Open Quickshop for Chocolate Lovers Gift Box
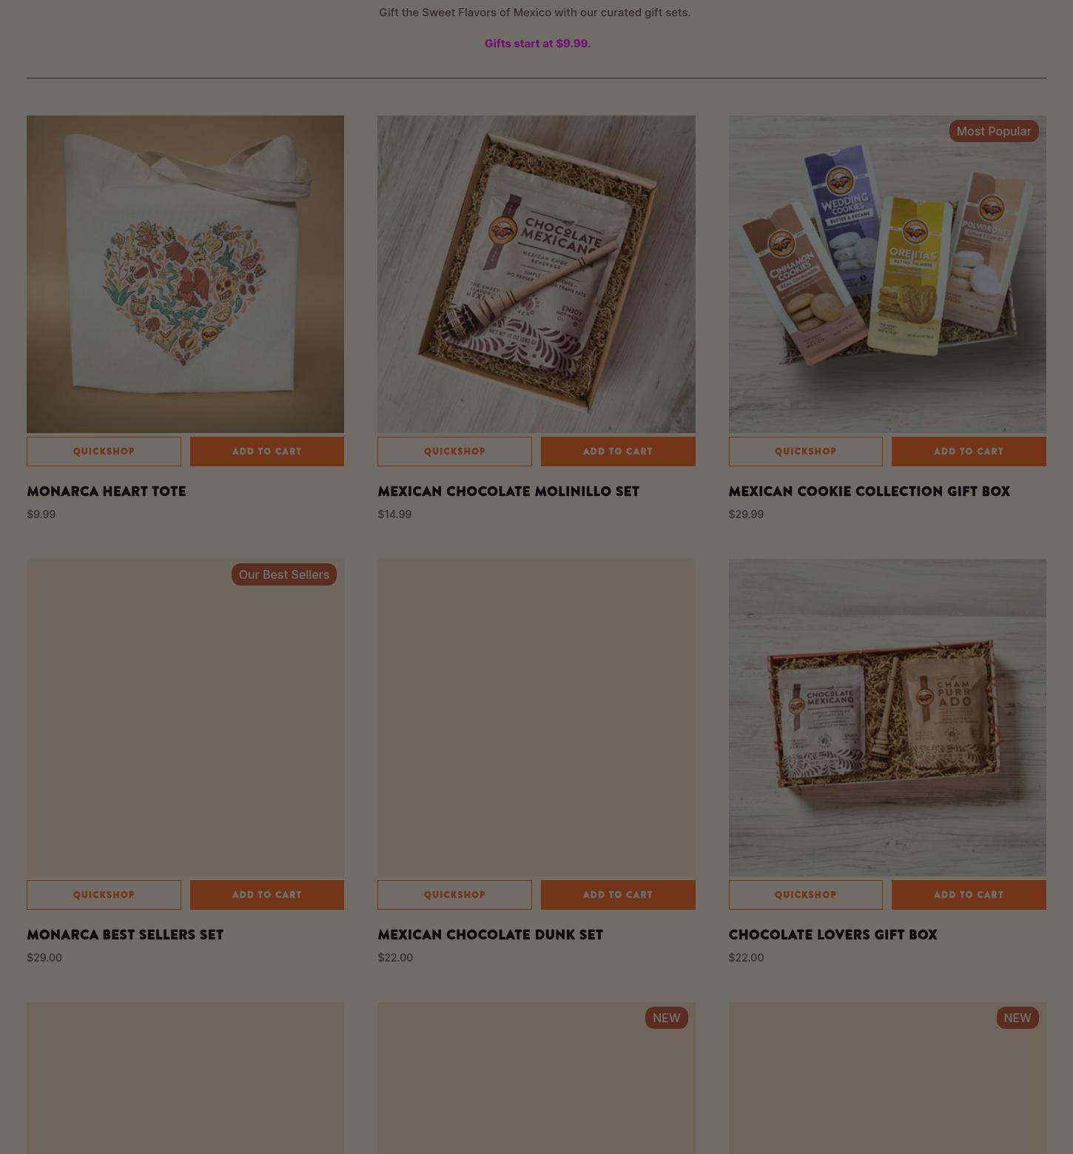Image resolution: width=1073 pixels, height=1154 pixels. [805, 895]
